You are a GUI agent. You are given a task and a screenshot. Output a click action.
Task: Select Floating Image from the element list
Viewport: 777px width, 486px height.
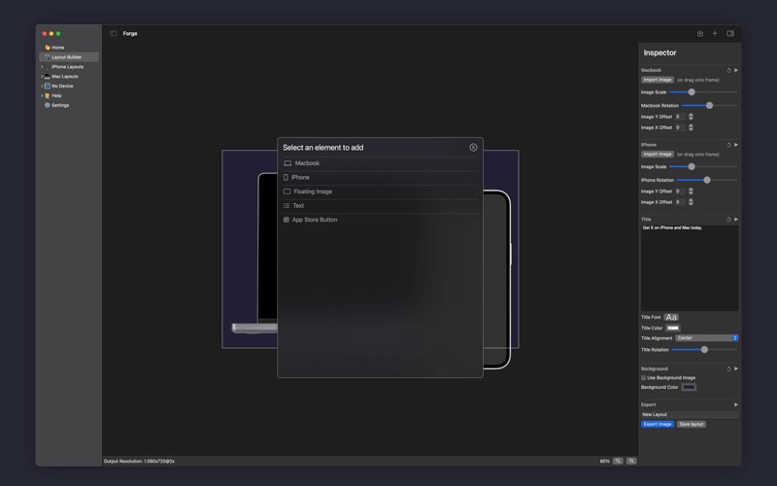(313, 191)
